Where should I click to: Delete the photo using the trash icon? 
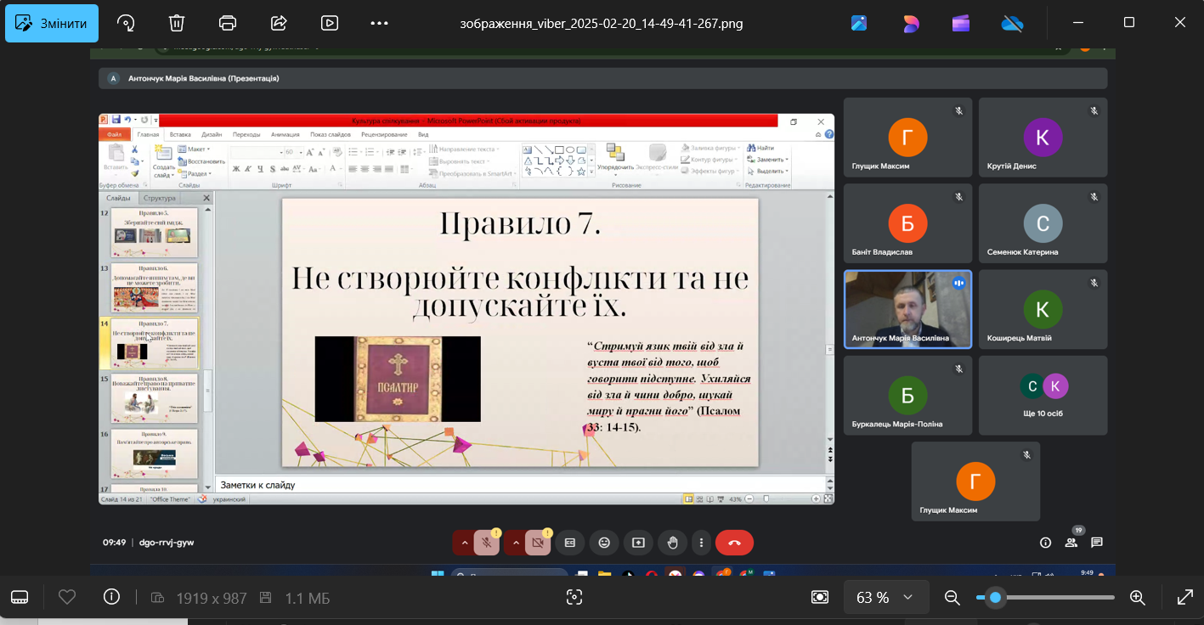click(x=177, y=23)
